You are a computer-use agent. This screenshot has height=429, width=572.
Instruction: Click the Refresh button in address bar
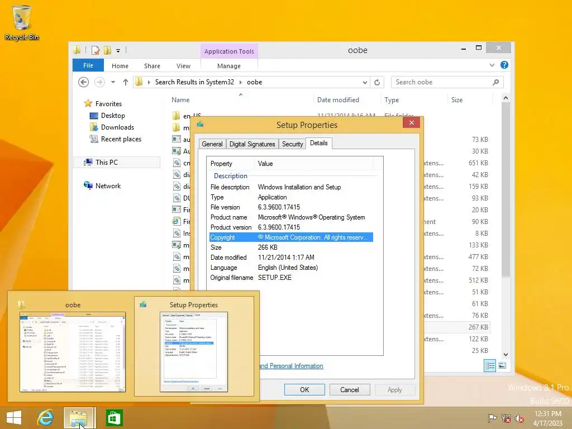coord(377,82)
